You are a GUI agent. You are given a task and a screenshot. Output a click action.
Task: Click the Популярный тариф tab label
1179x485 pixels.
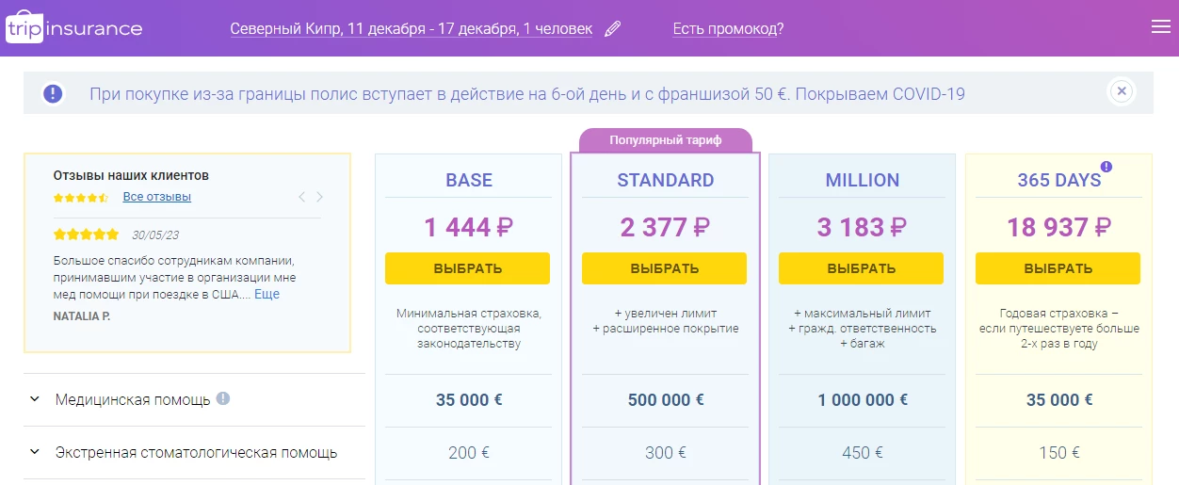(x=665, y=140)
